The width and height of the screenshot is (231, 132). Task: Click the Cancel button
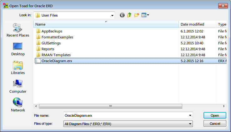coord(215,124)
